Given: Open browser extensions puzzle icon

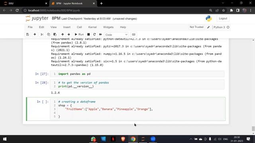Looking at the screenshot, I should (x=231, y=10).
